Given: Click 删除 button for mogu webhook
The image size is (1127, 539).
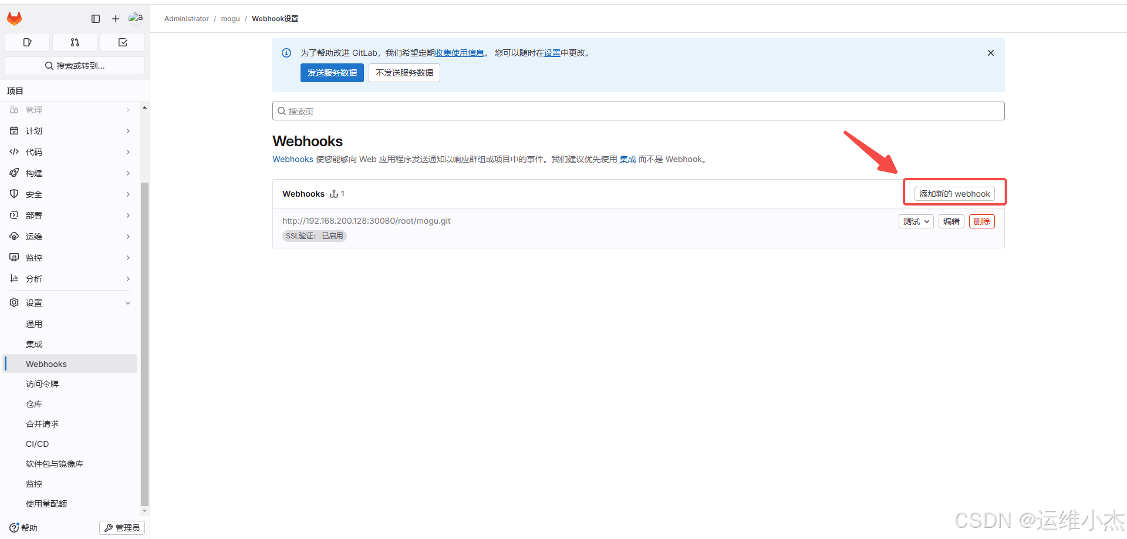Looking at the screenshot, I should coord(982,221).
